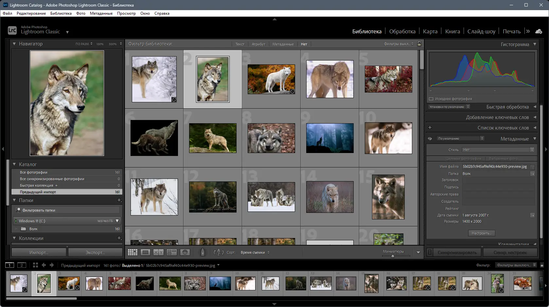The image size is (549, 307).
Task: Toggle the metadata eye visibility icon
Action: coord(430,139)
